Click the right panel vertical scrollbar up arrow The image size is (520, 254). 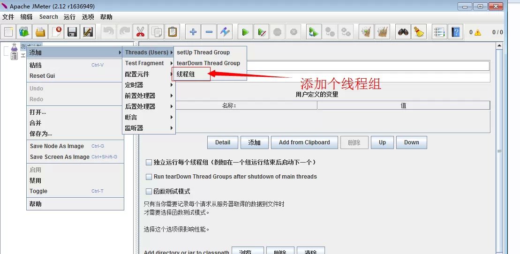click(499, 45)
